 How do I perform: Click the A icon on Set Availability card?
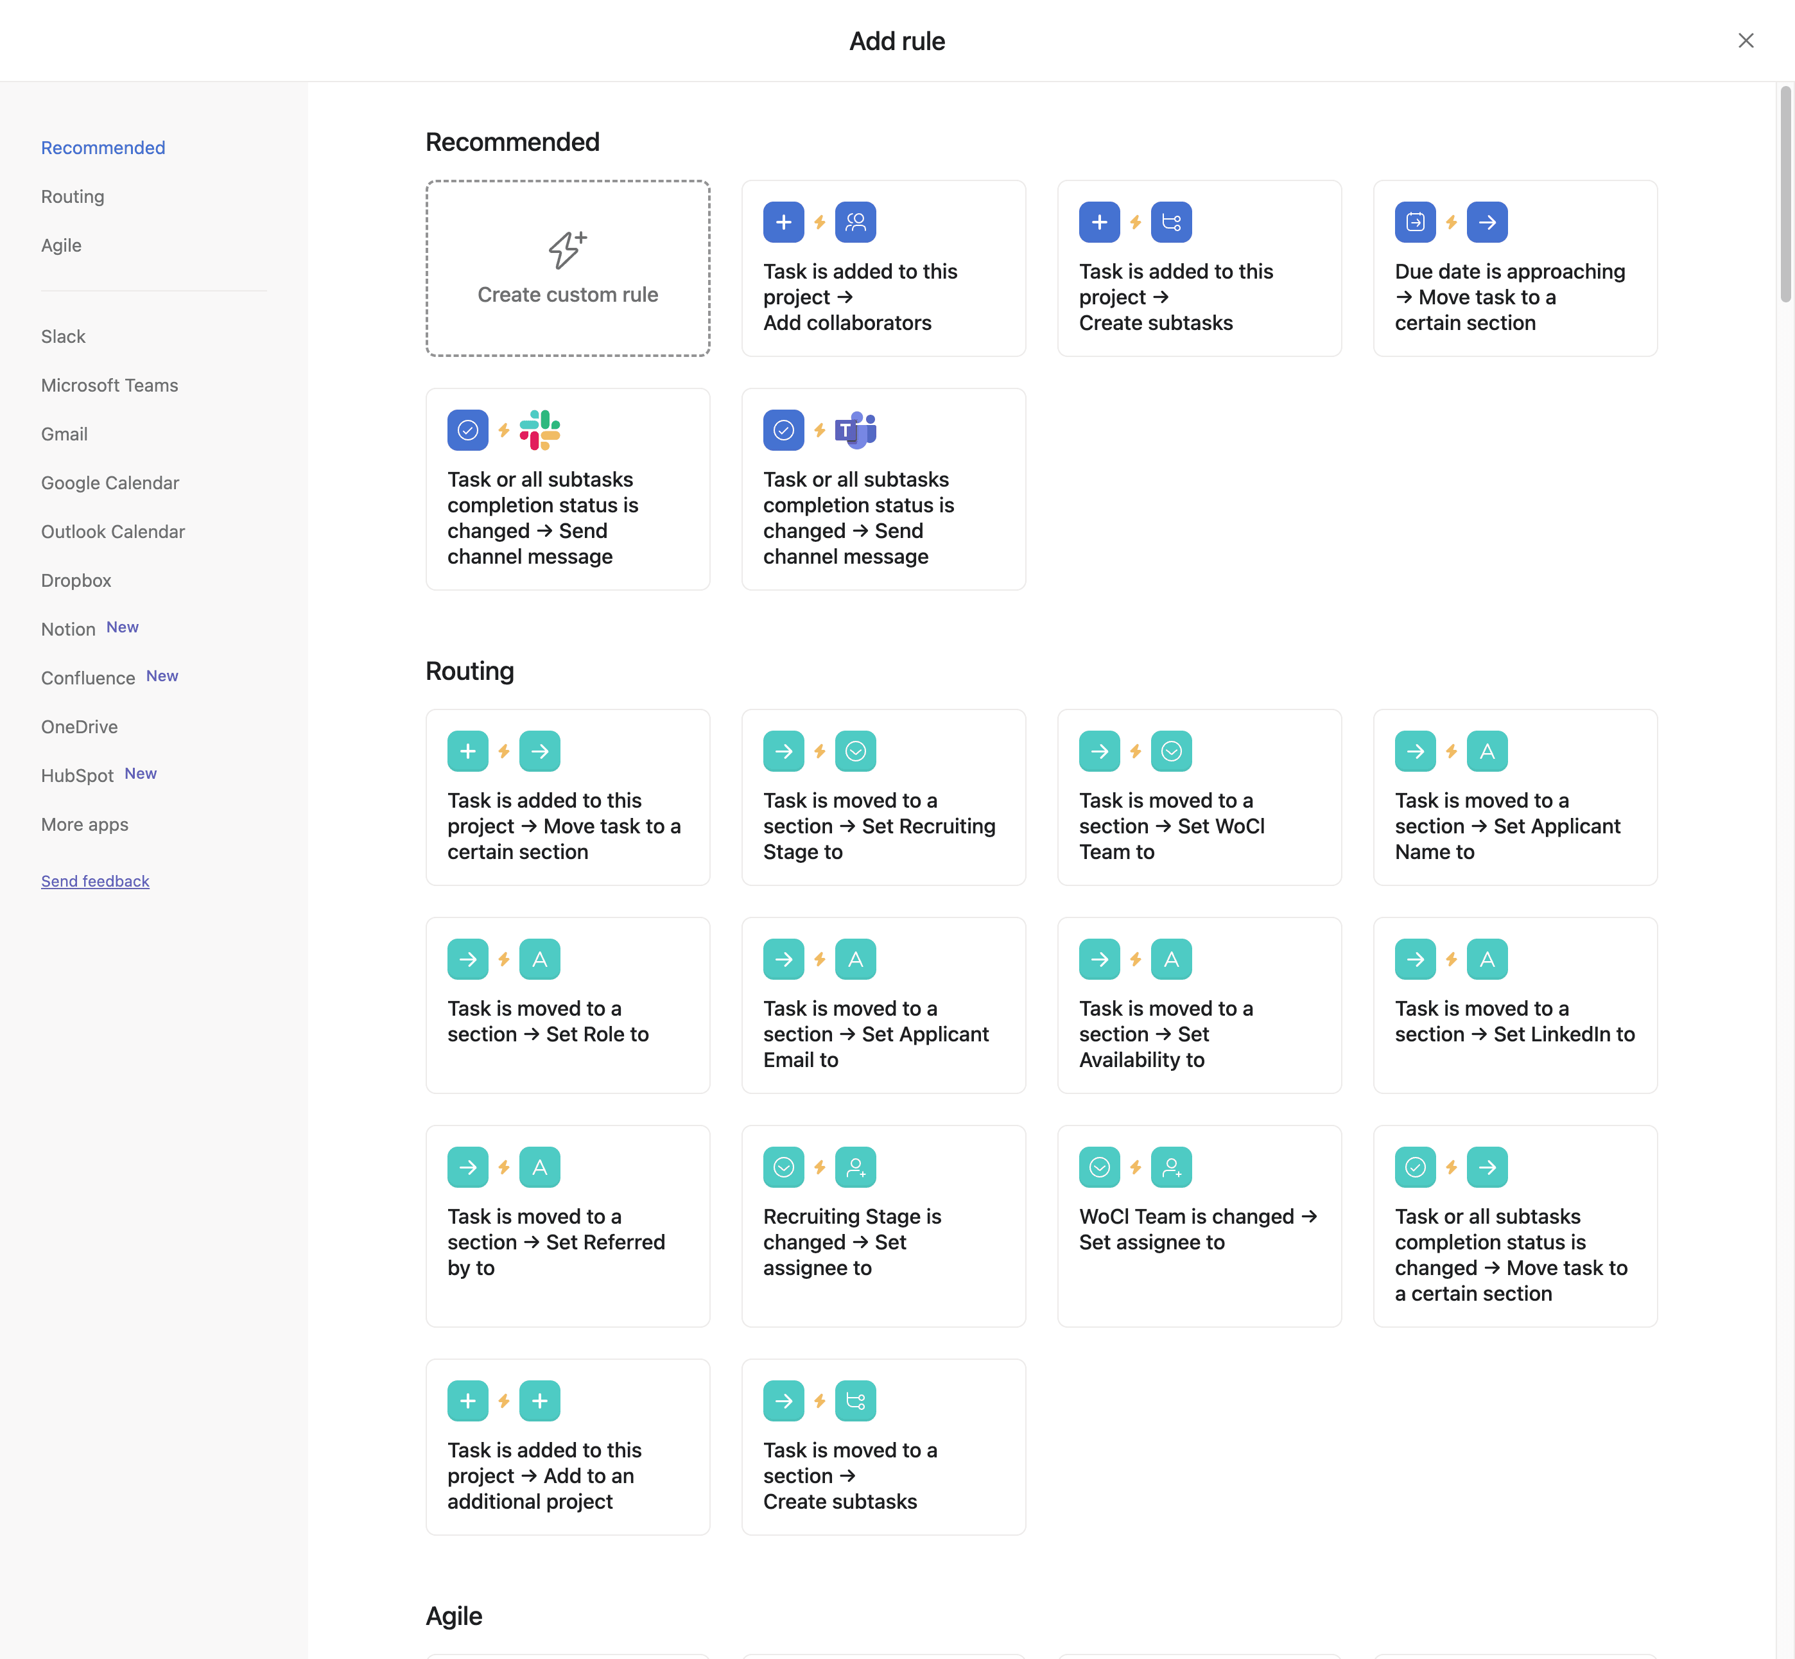pos(1171,960)
